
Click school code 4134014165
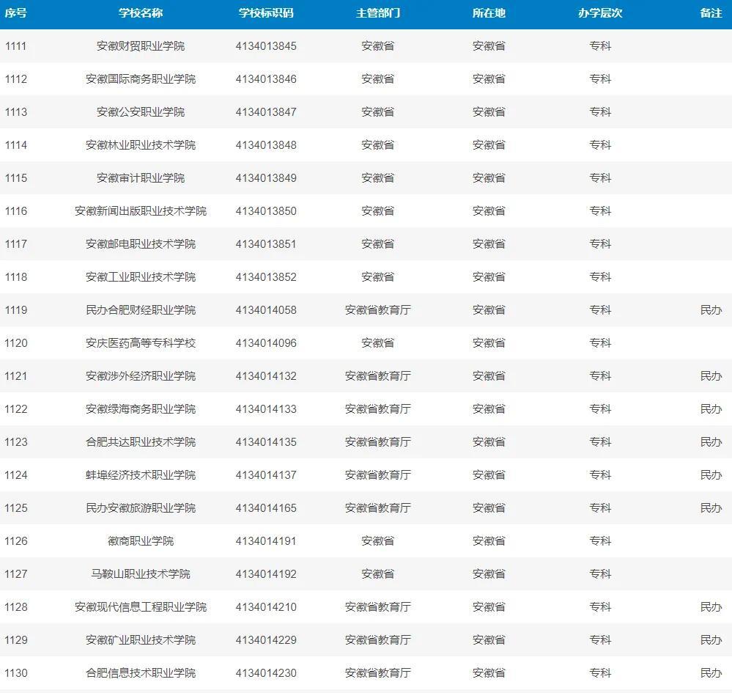[266, 508]
